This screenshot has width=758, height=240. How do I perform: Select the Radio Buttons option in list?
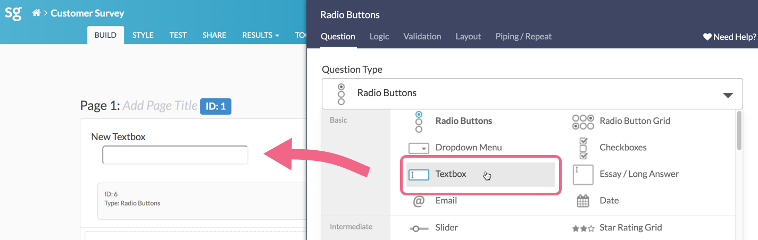(463, 121)
